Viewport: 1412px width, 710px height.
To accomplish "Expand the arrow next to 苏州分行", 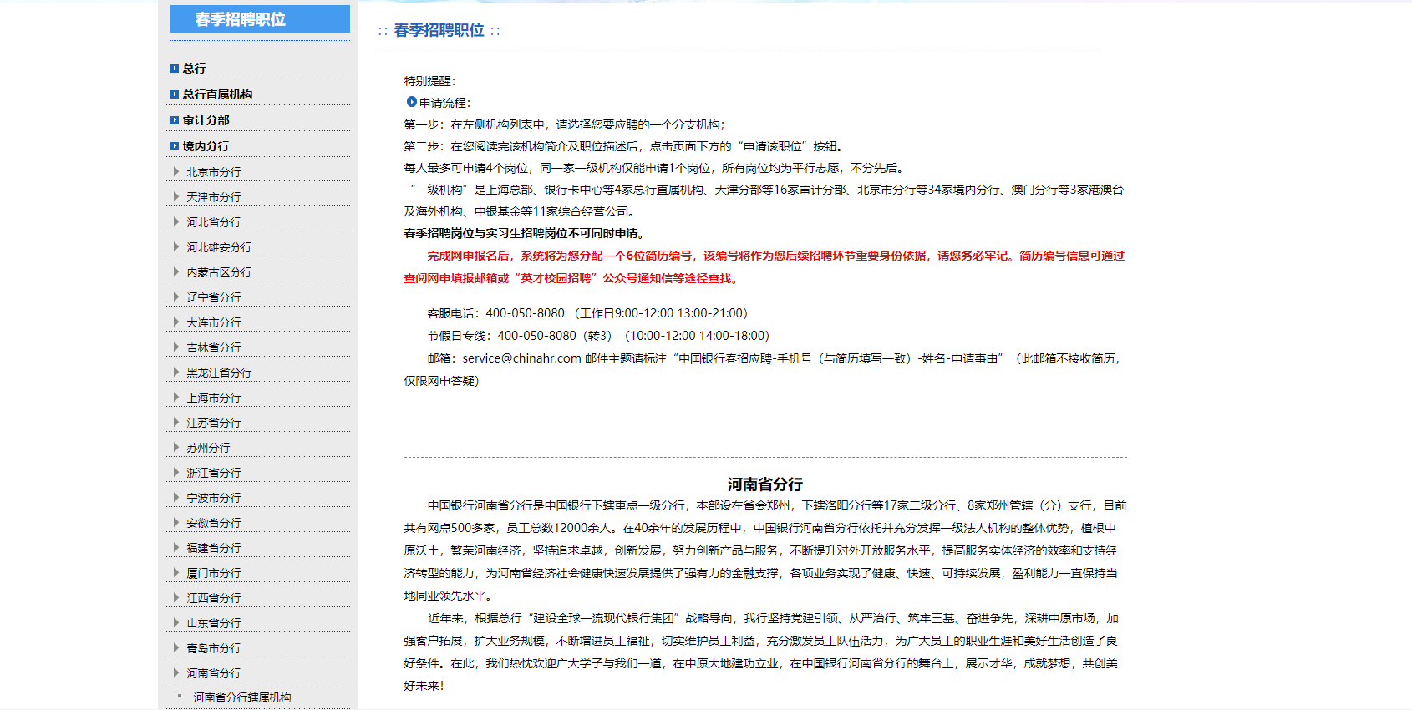I will click(175, 447).
